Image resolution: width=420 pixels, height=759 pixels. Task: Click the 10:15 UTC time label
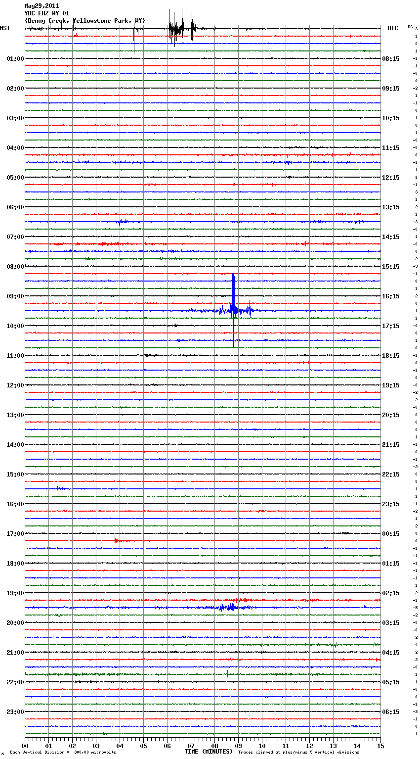391,118
